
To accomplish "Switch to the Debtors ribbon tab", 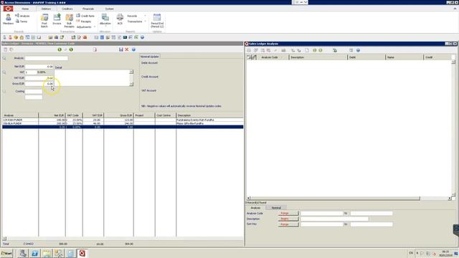I will click(x=46, y=9).
